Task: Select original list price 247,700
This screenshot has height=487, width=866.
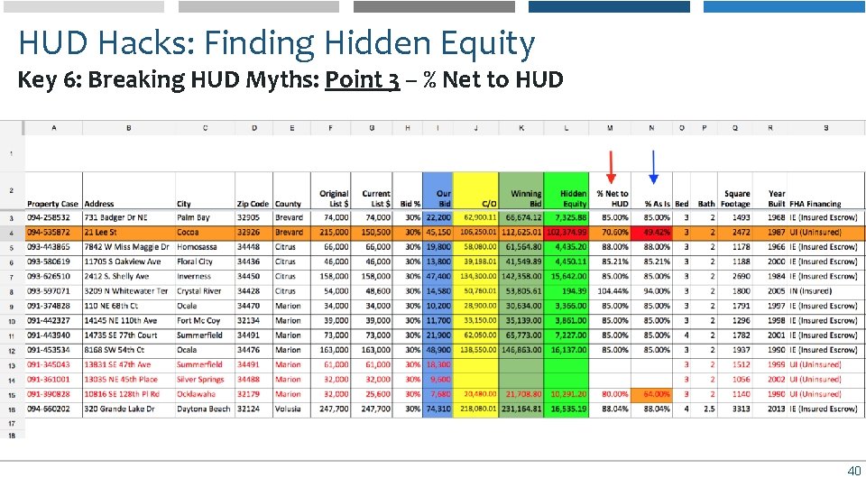Action: click(x=331, y=409)
